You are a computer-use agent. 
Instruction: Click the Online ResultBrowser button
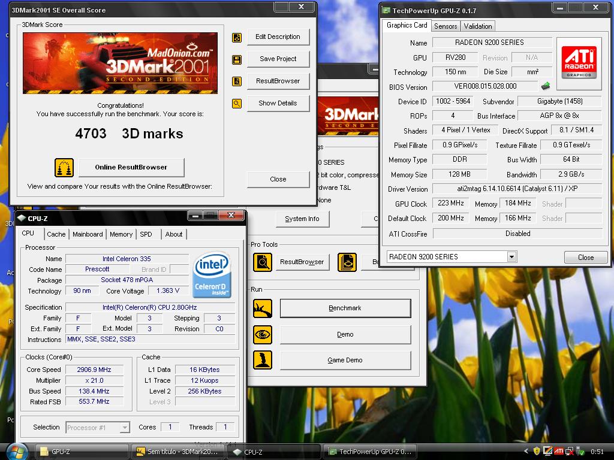[x=131, y=168]
